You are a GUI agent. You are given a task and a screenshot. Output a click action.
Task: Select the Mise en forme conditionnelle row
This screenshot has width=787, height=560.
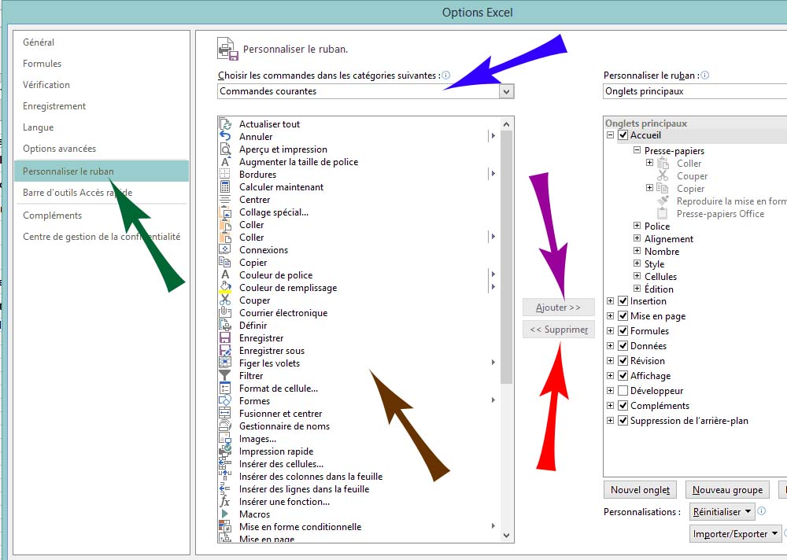coord(359,527)
